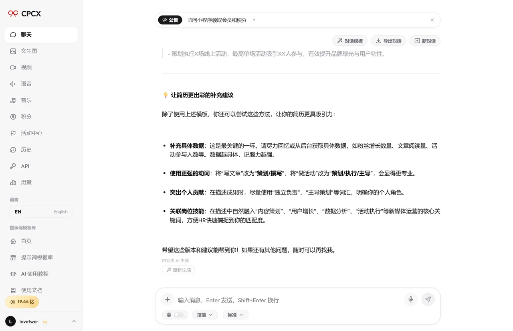Click the announcement text 访问小程序领取会员和积分

coord(217,20)
